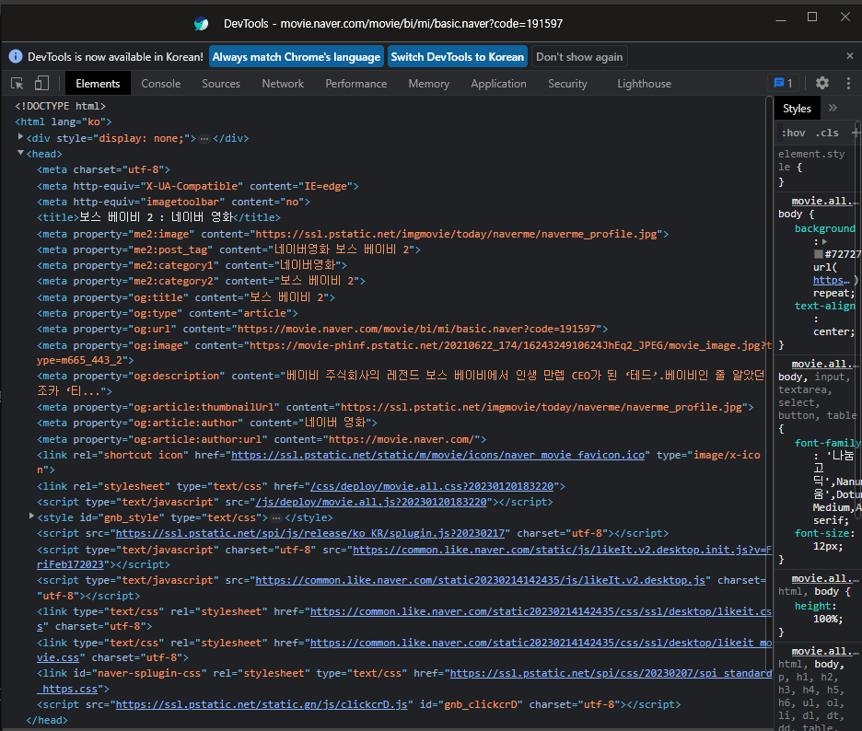The width and height of the screenshot is (862, 731).
Task: Expand the gnb_style ellipsis content
Action: [276, 518]
